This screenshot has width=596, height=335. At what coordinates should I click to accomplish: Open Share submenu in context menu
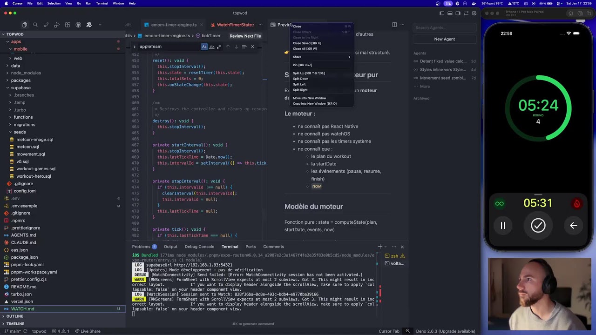point(321,57)
